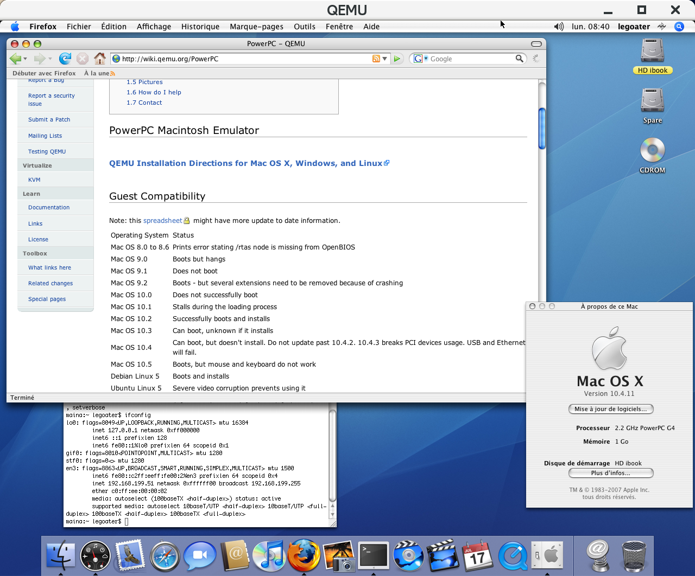The width and height of the screenshot is (695, 576).
Task: Open Dashboard from the dock
Action: (96, 556)
